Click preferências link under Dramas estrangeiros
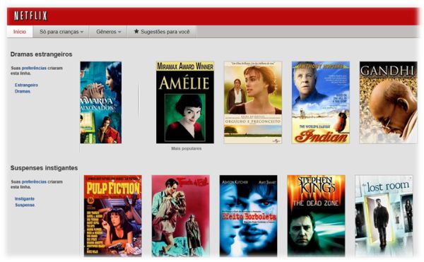 click(34, 68)
